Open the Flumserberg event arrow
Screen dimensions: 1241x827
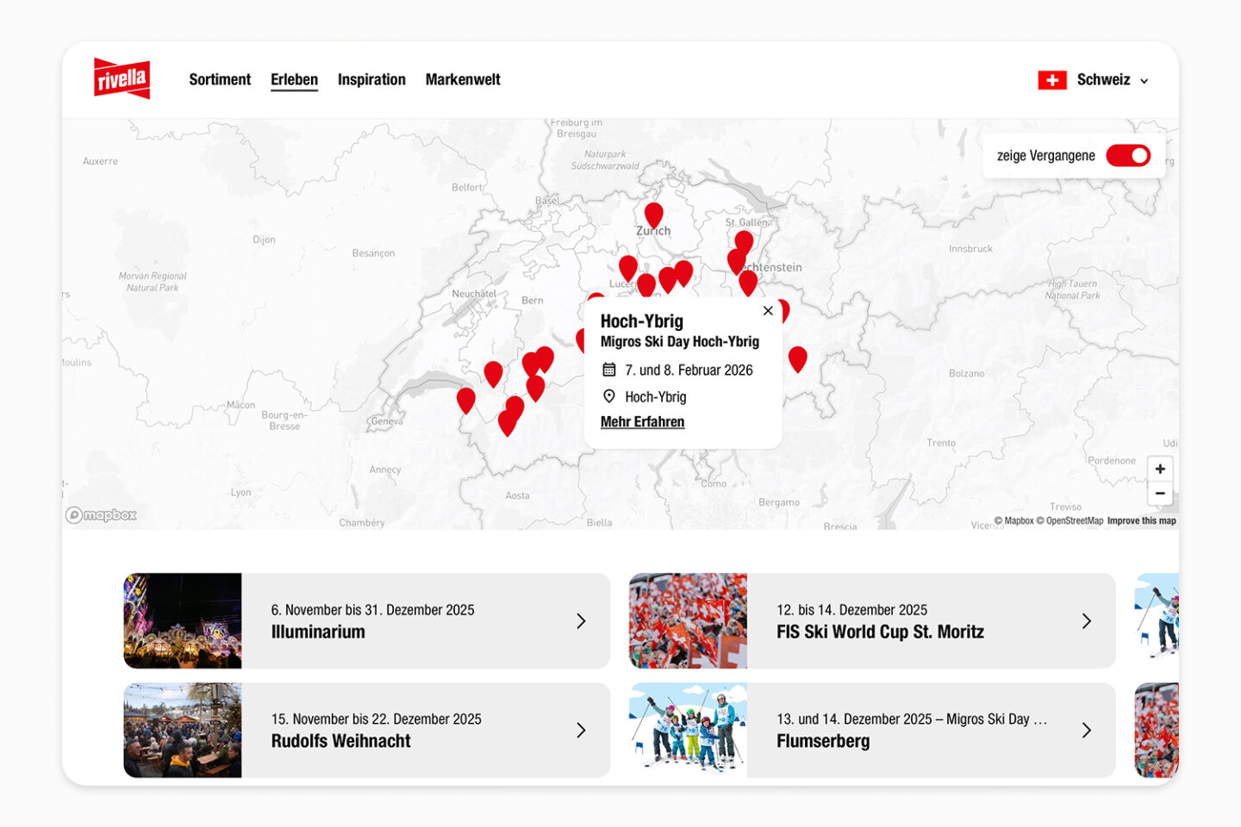tap(1086, 731)
